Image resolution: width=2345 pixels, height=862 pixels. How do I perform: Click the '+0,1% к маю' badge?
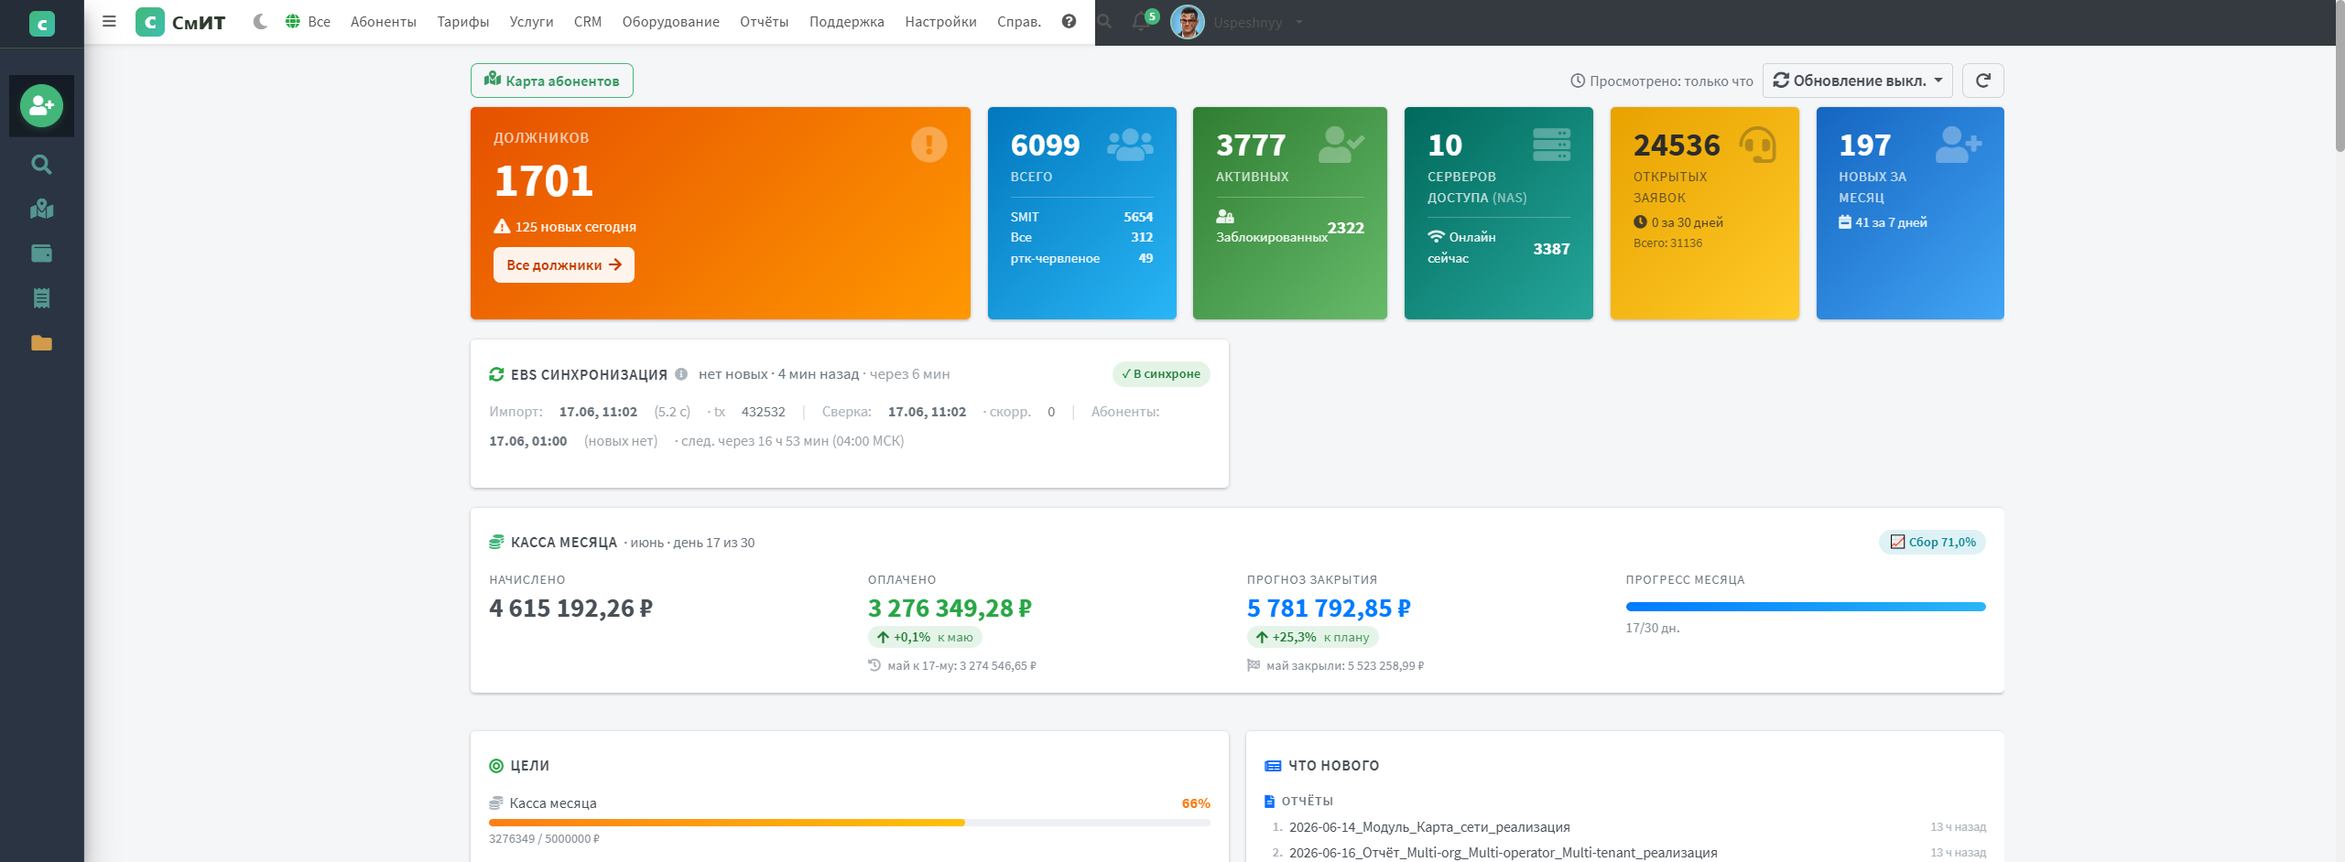tap(925, 637)
